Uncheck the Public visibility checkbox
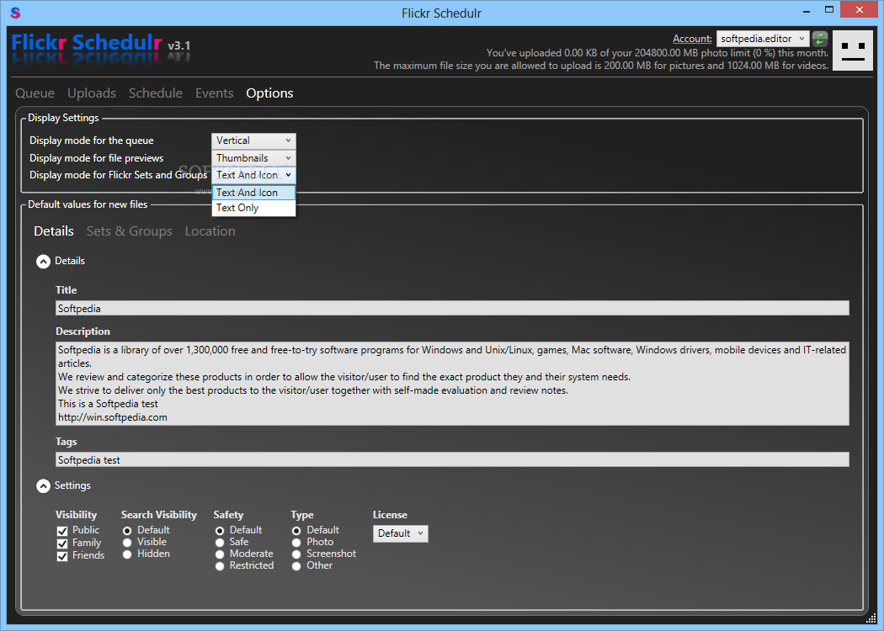884x631 pixels. (x=62, y=531)
